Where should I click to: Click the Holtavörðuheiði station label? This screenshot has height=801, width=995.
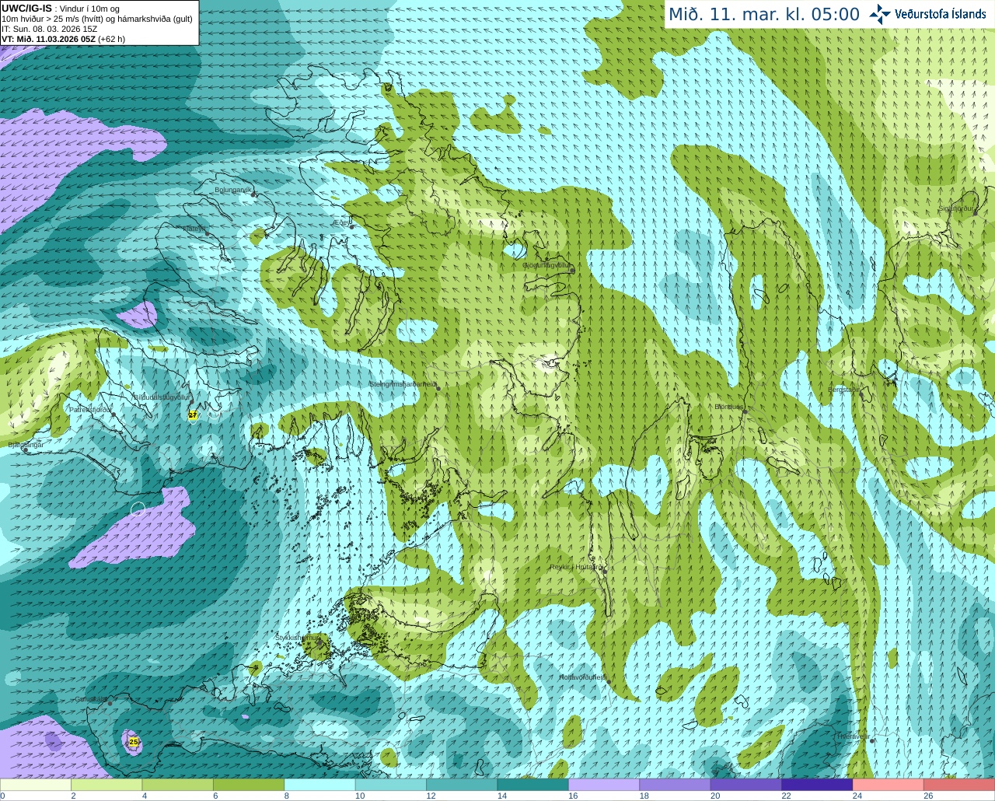582,677
